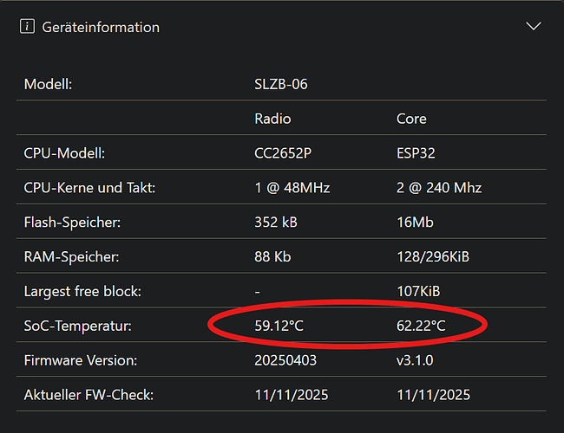
Task: Click the 128/296KiB RAM value
Action: [433, 256]
